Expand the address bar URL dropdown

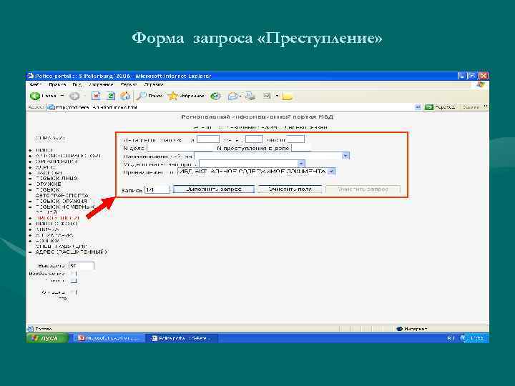pos(418,107)
